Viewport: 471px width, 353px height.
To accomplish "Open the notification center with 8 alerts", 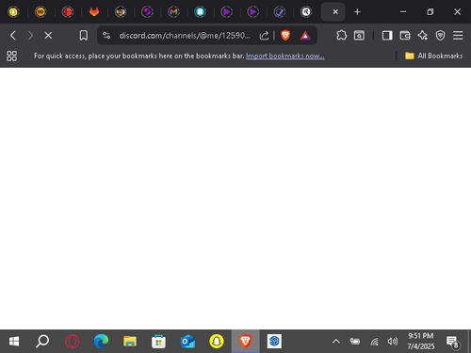I will (453, 342).
